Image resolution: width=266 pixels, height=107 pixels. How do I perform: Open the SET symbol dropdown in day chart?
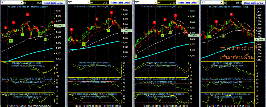tap(21, 3)
